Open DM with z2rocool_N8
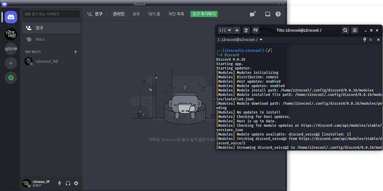The width and height of the screenshot is (383, 191). coord(51,61)
